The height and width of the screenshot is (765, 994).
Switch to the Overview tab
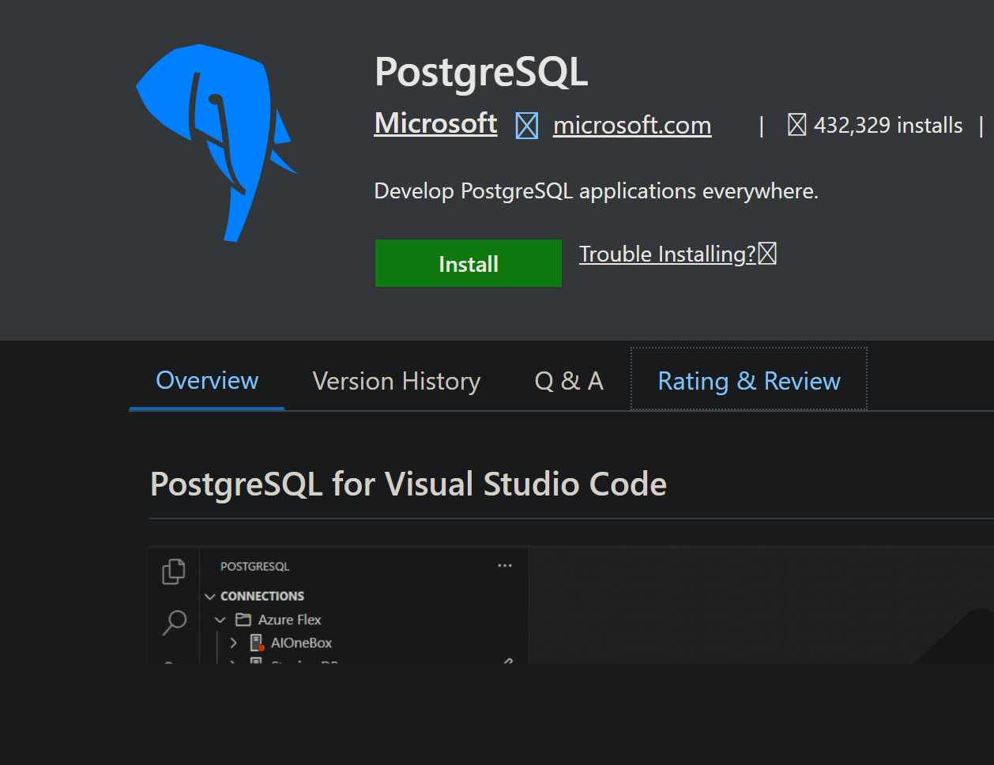[x=207, y=380]
